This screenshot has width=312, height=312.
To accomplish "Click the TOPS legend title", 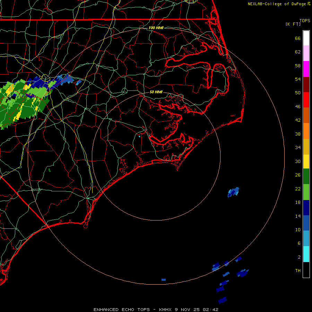I will [x=305, y=20].
